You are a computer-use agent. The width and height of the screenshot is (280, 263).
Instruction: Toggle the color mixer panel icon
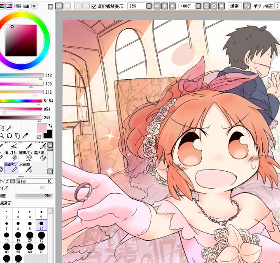(17, 6)
